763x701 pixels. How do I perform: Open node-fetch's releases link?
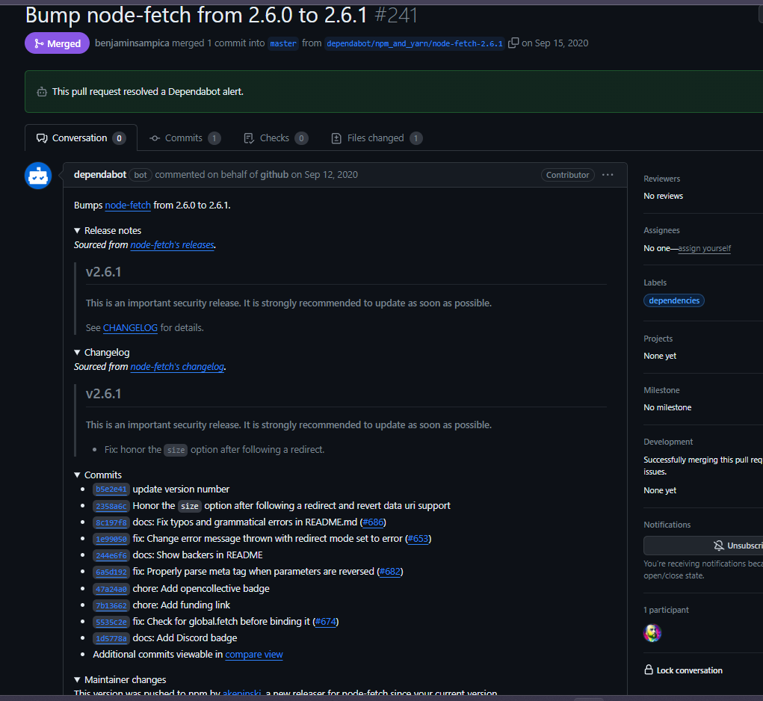[x=173, y=244]
